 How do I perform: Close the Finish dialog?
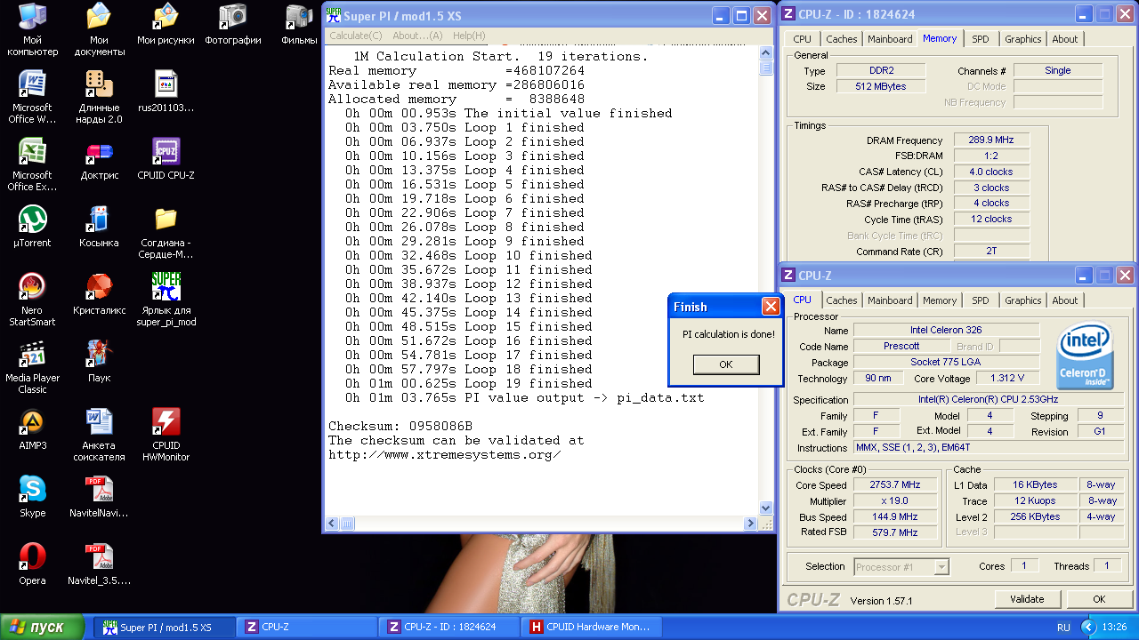tap(771, 307)
